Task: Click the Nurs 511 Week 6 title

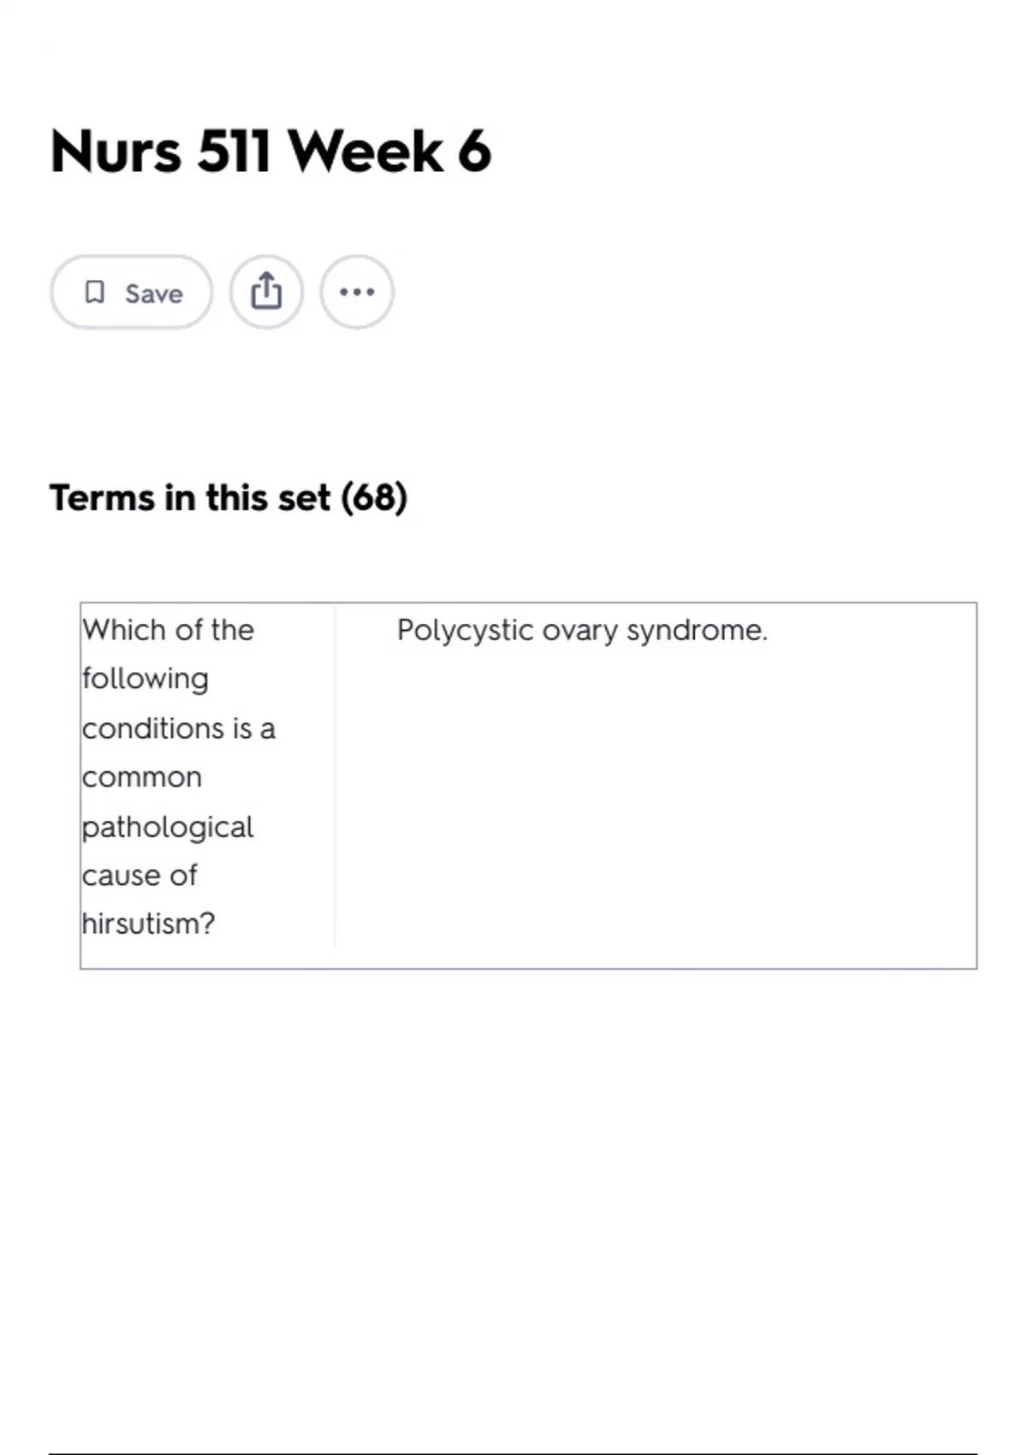Action: (x=270, y=151)
